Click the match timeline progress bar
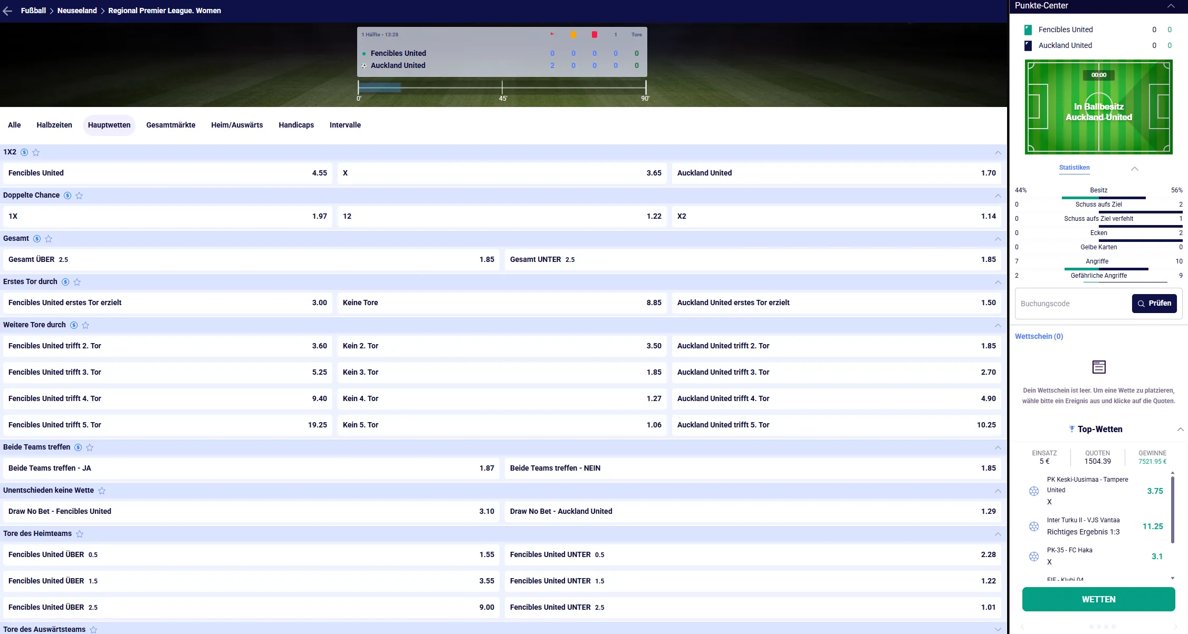This screenshot has width=1188, height=634. tap(502, 87)
